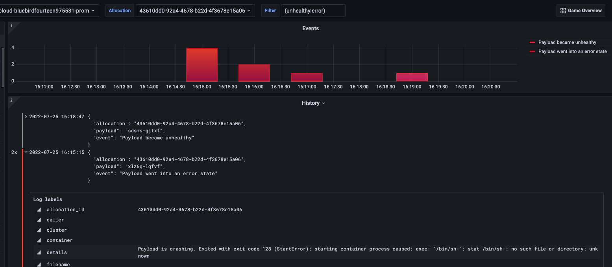Viewport: 612px width, 267px height.
Task: Click the stats icon next to cluster
Action: tap(39, 230)
